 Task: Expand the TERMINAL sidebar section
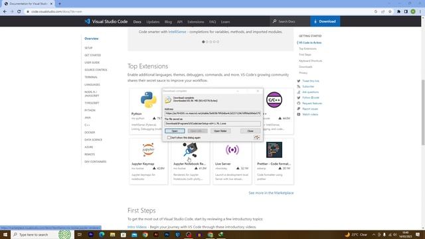[x=91, y=77]
